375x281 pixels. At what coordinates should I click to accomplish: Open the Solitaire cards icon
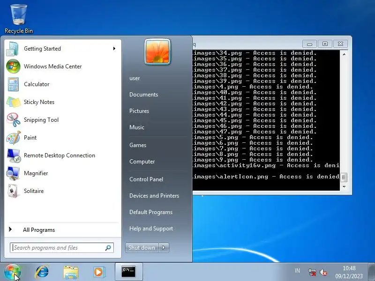[x=13, y=191]
